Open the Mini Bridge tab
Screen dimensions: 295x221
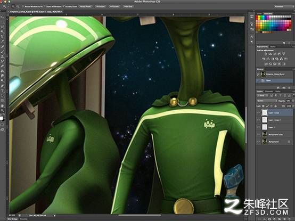point(12,219)
